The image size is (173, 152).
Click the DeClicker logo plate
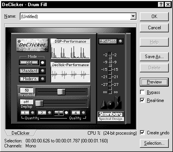pos(32,45)
